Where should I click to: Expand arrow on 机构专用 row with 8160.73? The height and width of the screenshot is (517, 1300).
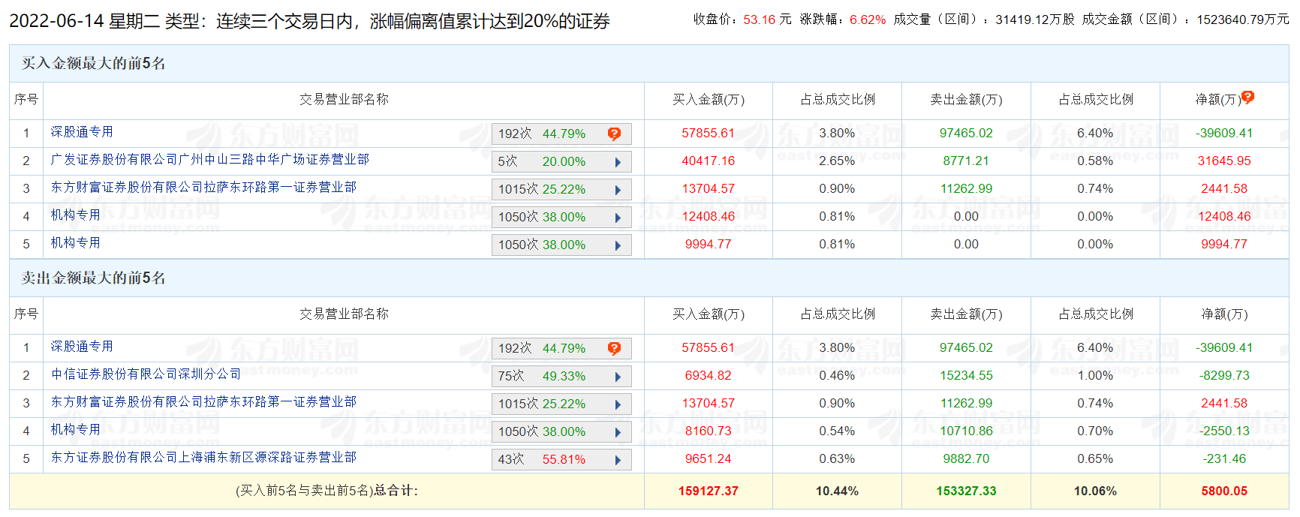(618, 432)
